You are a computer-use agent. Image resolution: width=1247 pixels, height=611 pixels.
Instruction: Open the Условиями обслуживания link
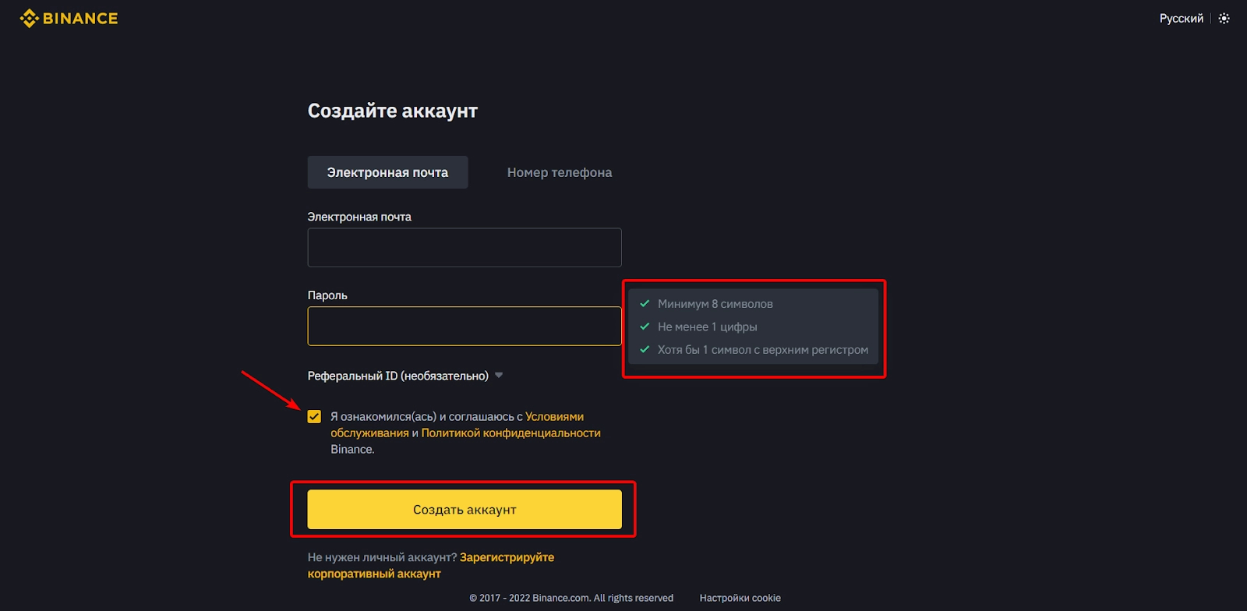[x=457, y=425]
